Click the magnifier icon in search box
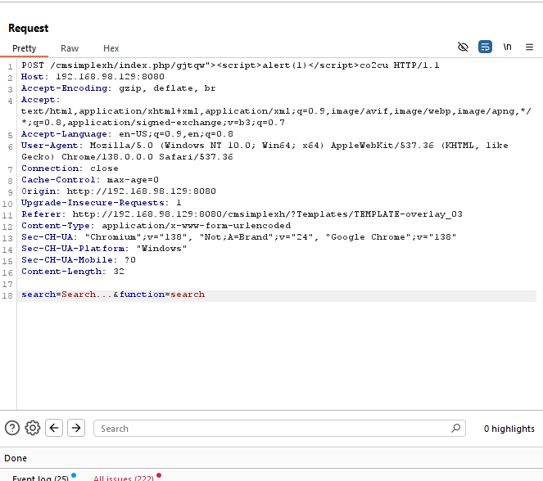 (x=455, y=429)
